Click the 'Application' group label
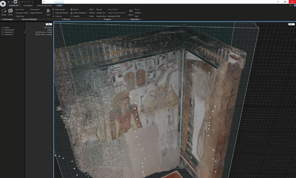 (x=135, y=19)
